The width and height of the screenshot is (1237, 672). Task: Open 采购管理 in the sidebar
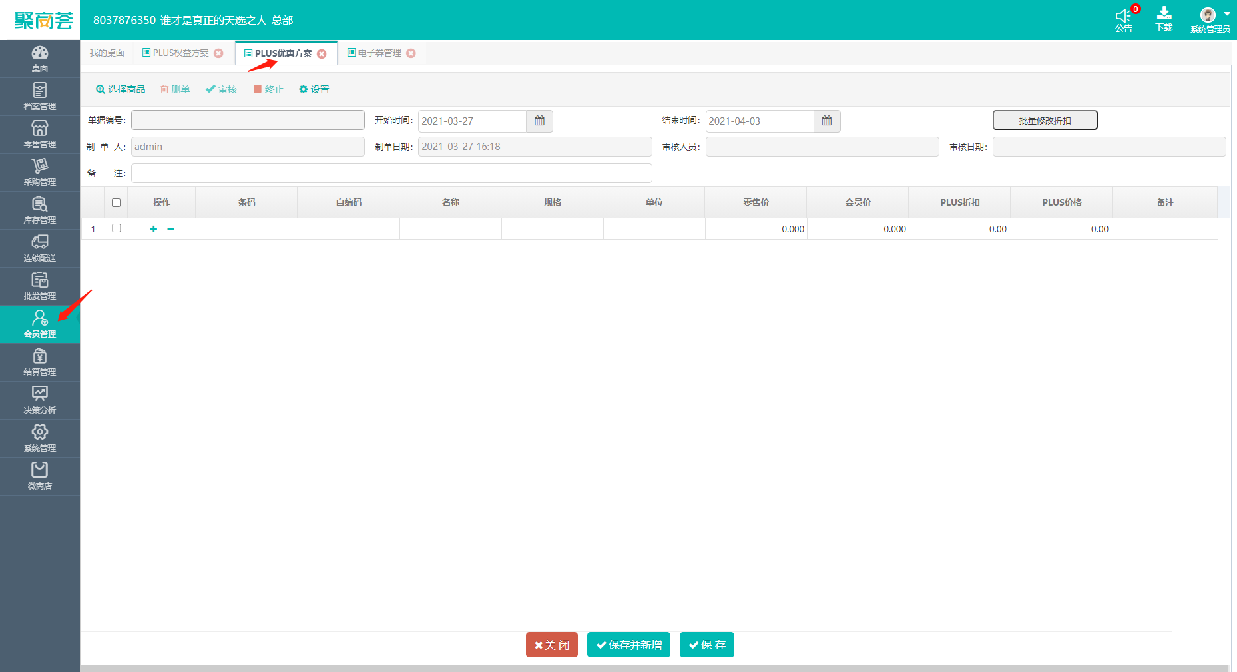pos(40,172)
